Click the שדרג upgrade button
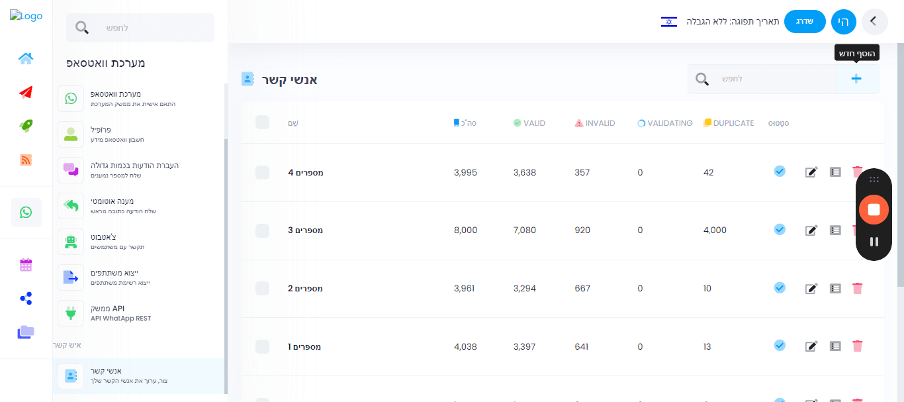This screenshot has width=904, height=402. (x=805, y=21)
